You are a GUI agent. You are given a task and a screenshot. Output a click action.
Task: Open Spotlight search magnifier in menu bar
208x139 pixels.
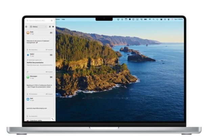point(154,19)
